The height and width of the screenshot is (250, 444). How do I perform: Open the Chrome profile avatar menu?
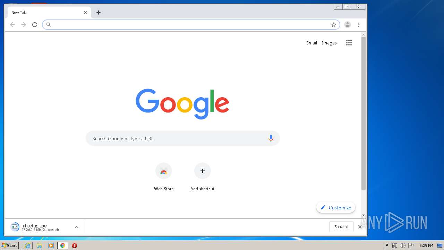pyautogui.click(x=347, y=25)
